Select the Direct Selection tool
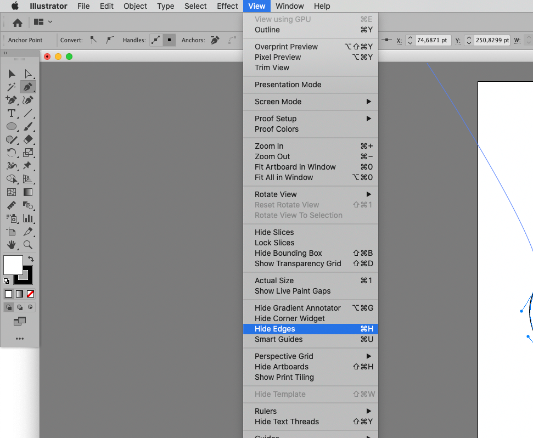This screenshot has width=533, height=438. point(27,74)
